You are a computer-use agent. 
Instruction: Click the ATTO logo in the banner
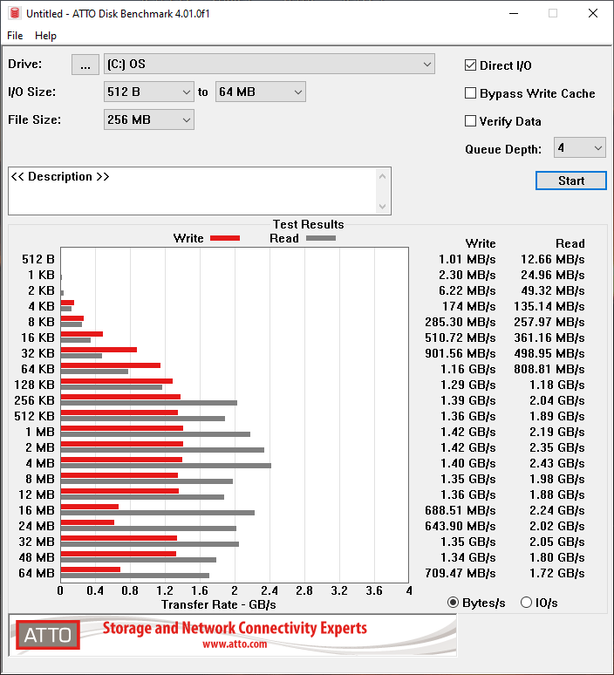48,635
